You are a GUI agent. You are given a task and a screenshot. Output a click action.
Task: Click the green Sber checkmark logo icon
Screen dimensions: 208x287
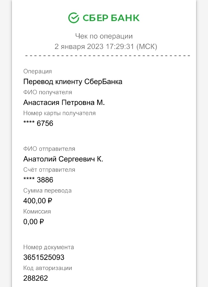pos(74,18)
